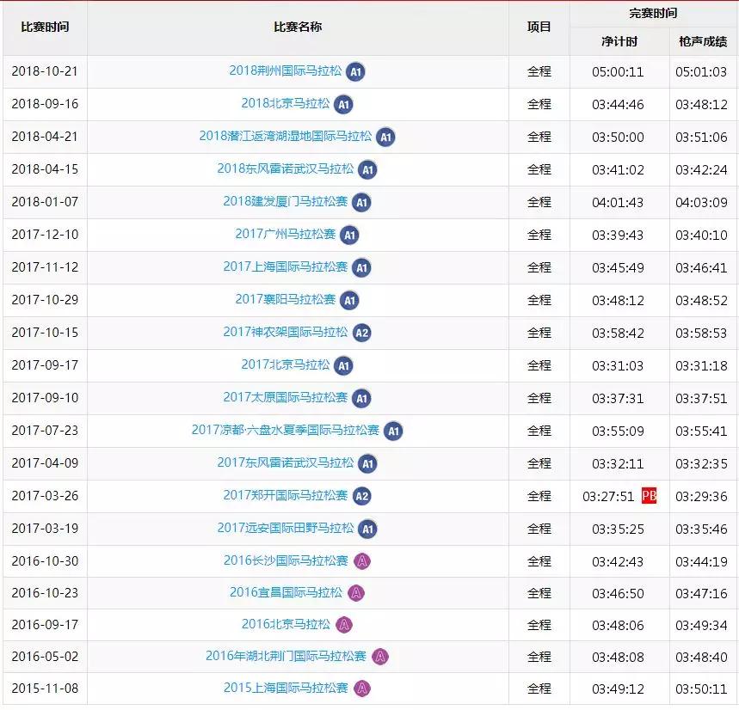Viewport: 739px width, 710px height.
Task: Open 2016年湖北荆门国际马拉松赛 link
Action: pos(285,657)
